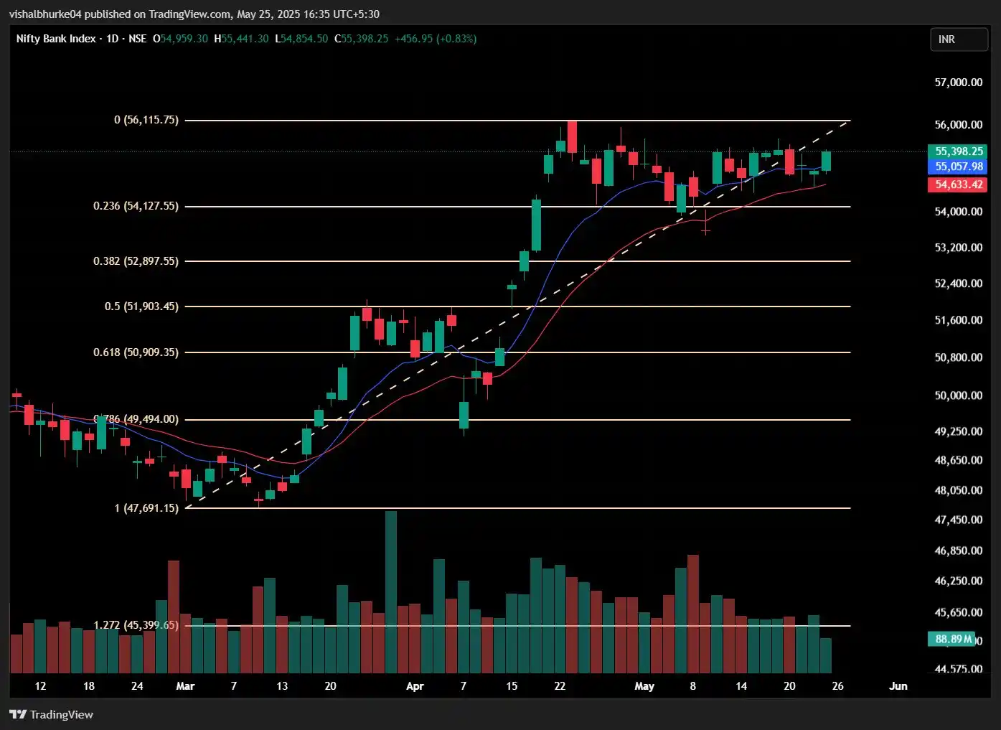The height and width of the screenshot is (730, 1001).
Task: Click the 46,250.00 price axis label
Action: (958, 581)
